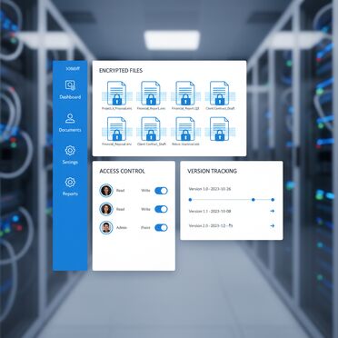Click the 'Version 1.0' entry text
This screenshot has width=338, height=338.
click(x=210, y=189)
